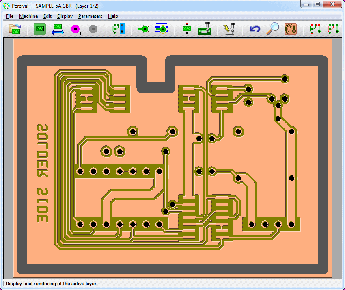The height and width of the screenshot is (290, 345).
Task: Click the green tracks with red dots icon
Action: (x=315, y=29)
